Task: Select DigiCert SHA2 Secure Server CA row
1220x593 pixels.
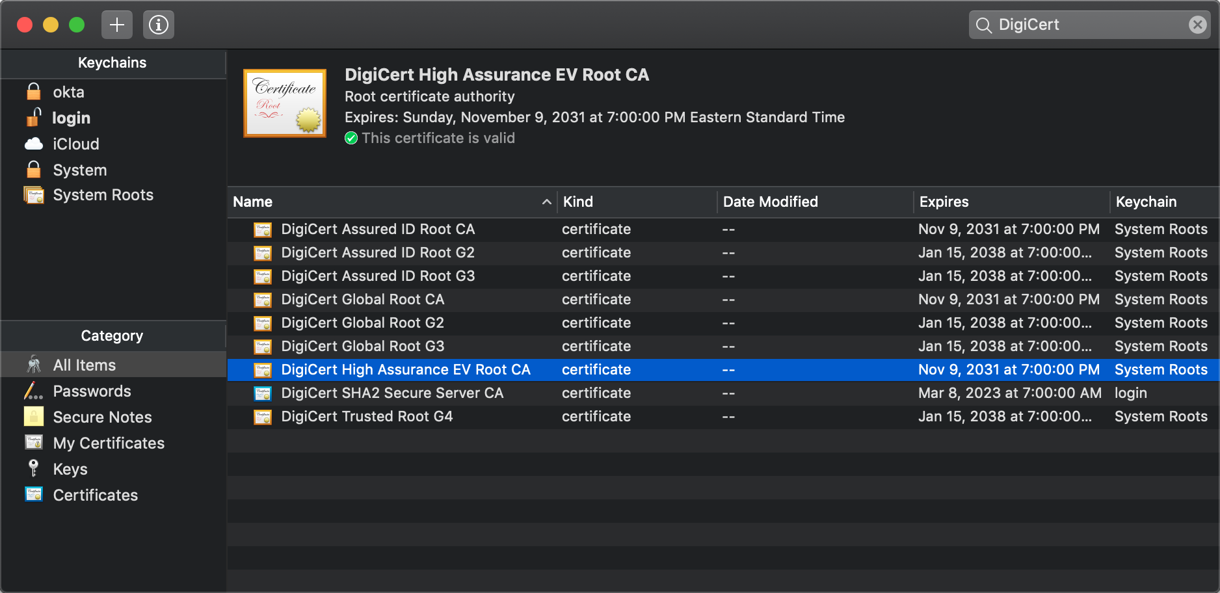Action: (392, 393)
